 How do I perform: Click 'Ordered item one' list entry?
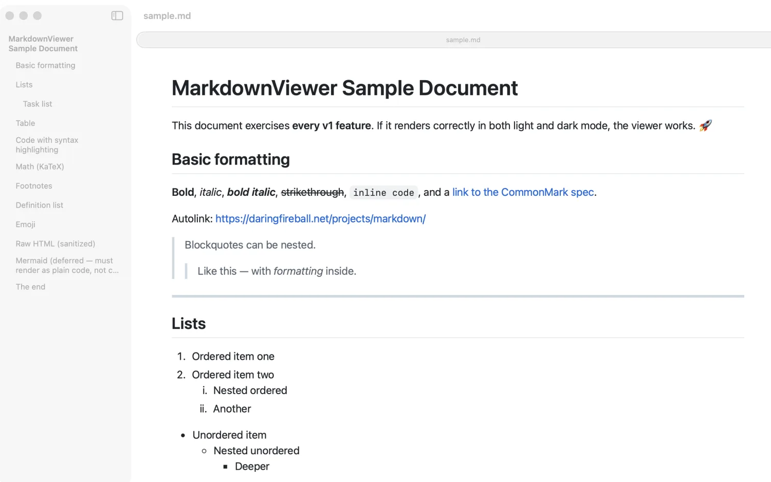[x=233, y=357]
